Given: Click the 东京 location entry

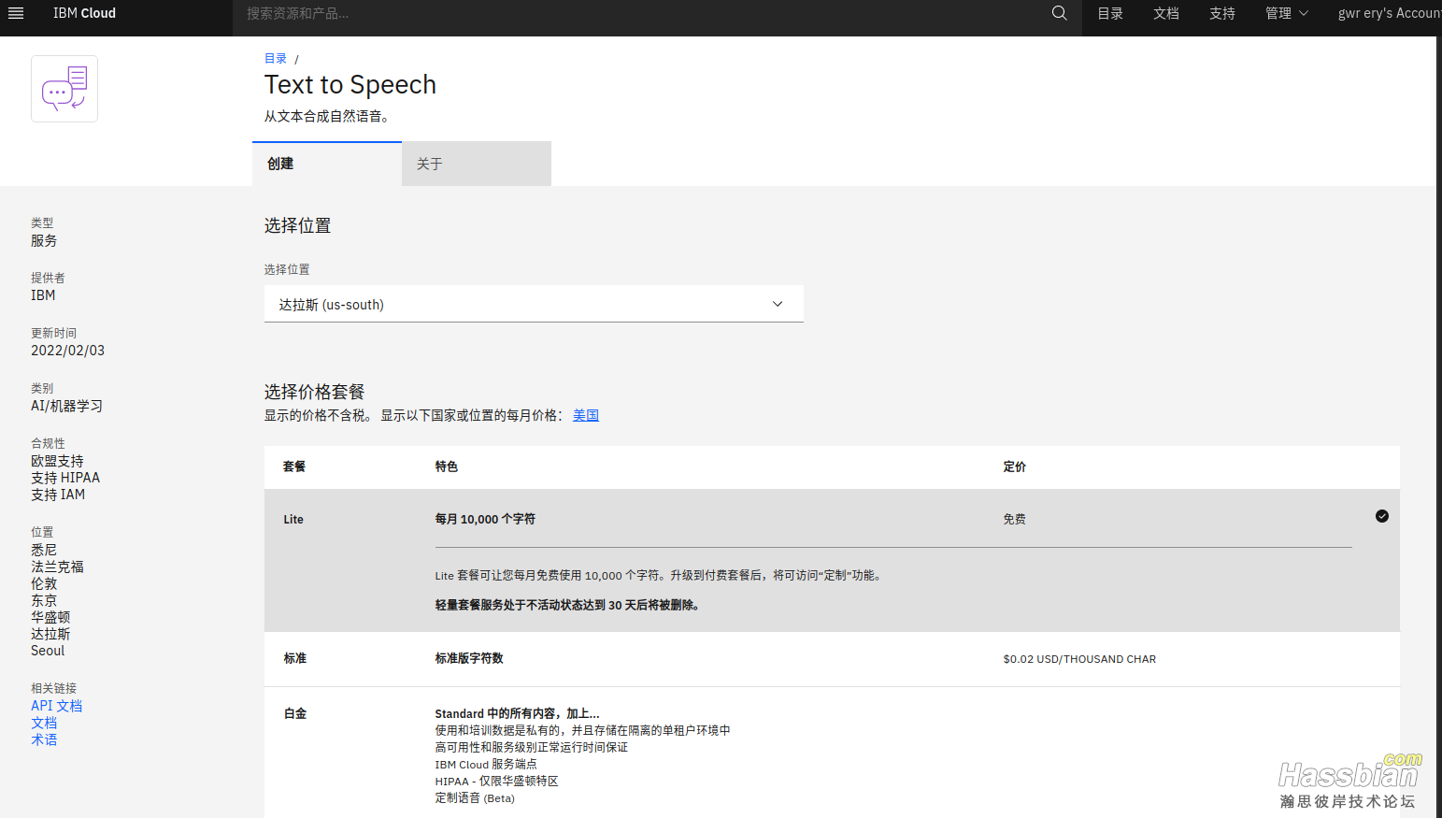Looking at the screenshot, I should point(44,600).
